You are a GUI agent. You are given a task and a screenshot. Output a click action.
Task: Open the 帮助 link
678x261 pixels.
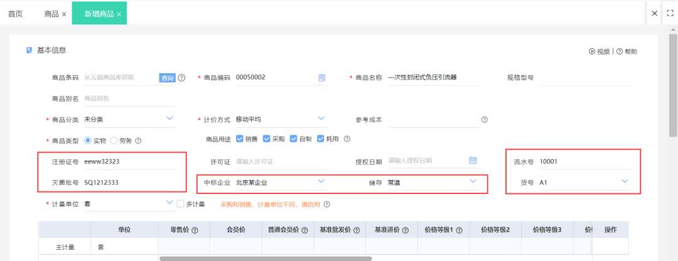[x=627, y=51]
